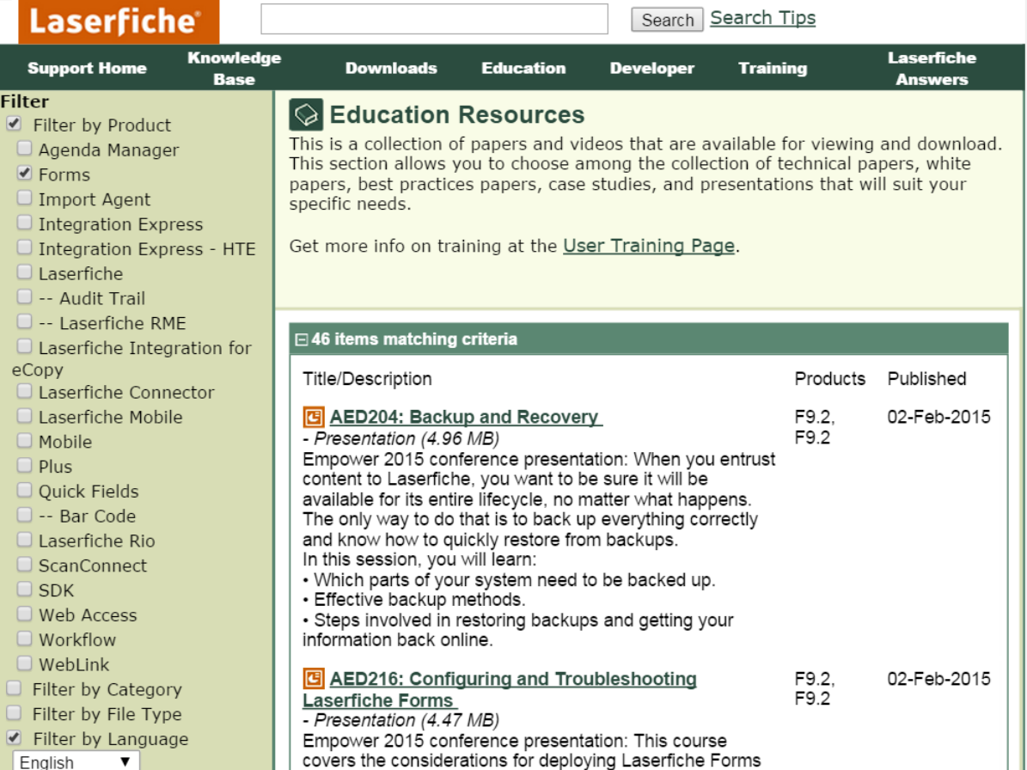Check the Bar Code filter

pos(24,515)
